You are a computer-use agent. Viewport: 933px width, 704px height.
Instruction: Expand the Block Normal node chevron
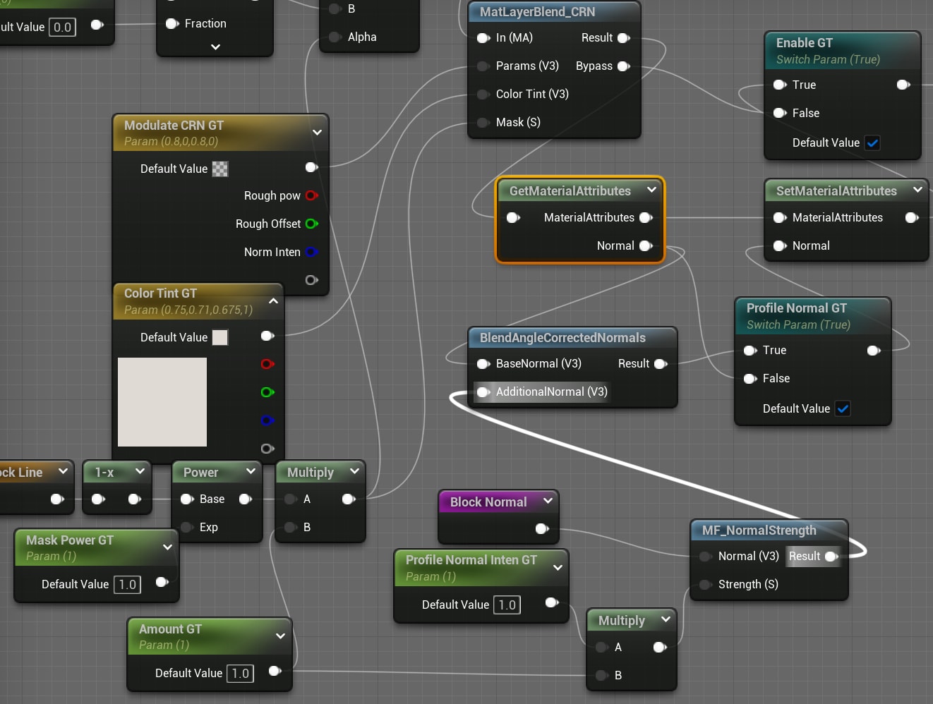548,501
